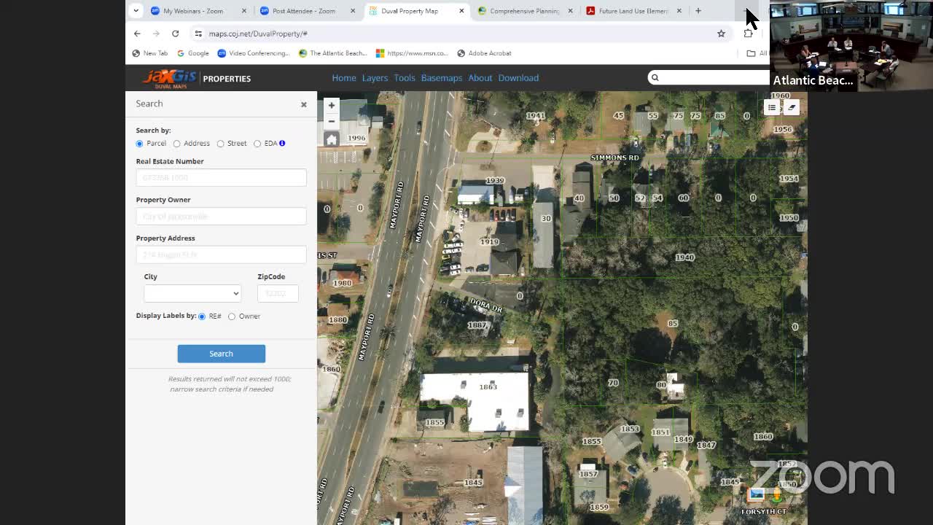This screenshot has width=933, height=525.
Task: Click the EDA info icon
Action: [x=282, y=143]
